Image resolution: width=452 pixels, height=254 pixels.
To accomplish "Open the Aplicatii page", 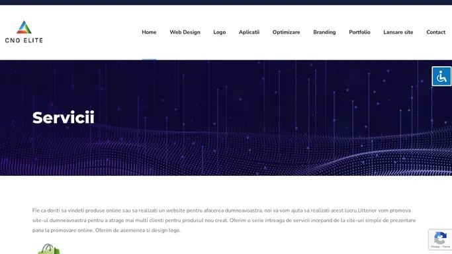I will point(249,32).
